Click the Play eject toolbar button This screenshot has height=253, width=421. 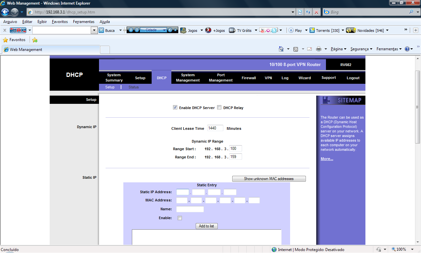(x=295, y=30)
